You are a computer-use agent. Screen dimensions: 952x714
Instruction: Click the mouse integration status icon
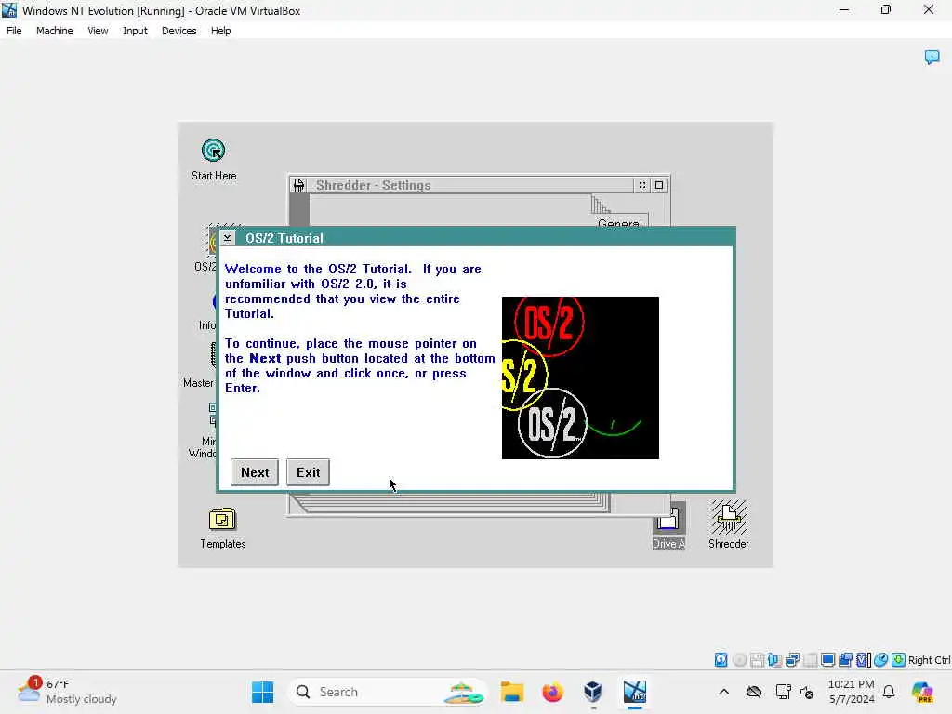(881, 660)
